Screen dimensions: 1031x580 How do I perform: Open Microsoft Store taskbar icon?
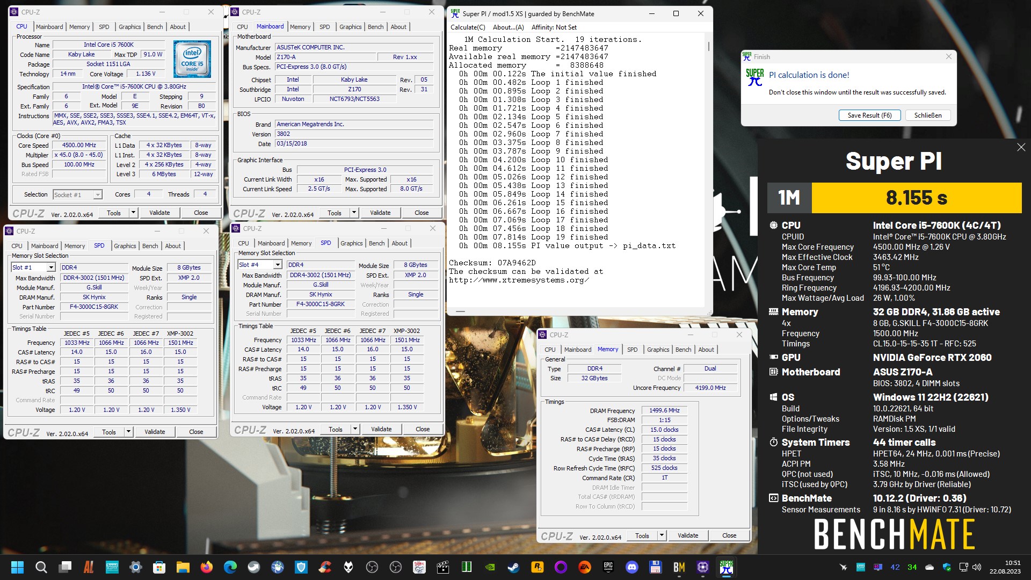(x=159, y=567)
